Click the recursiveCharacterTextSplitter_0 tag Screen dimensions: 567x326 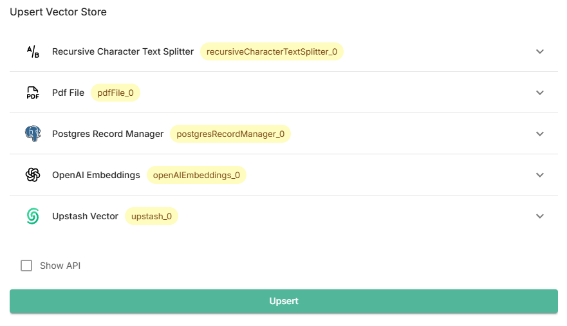[272, 51]
